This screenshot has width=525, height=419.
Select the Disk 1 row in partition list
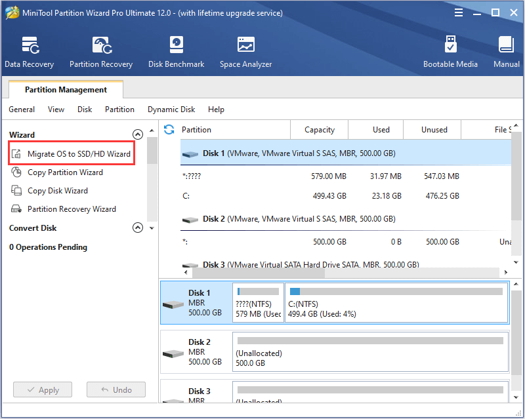coord(346,153)
